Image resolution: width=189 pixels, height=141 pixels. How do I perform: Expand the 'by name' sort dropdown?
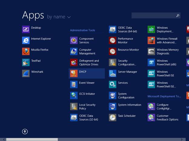pos(59,17)
